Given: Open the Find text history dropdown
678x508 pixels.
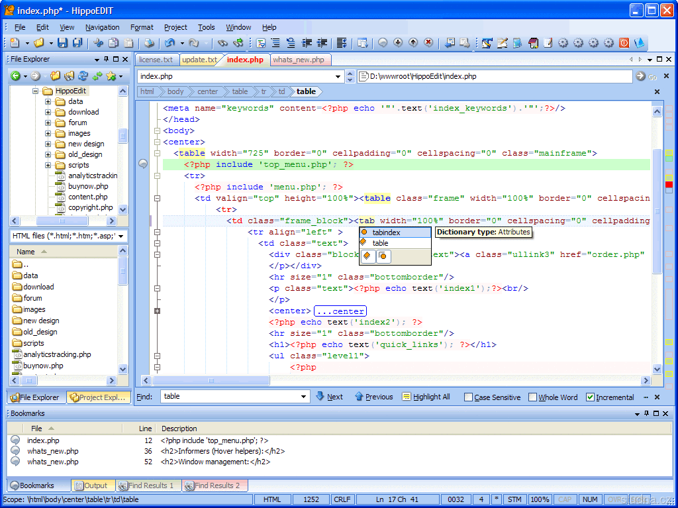Looking at the screenshot, I should [x=304, y=397].
